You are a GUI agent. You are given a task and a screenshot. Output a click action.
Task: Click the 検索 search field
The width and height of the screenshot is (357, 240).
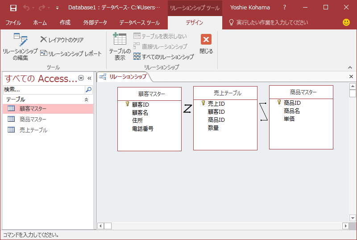tap(44, 90)
